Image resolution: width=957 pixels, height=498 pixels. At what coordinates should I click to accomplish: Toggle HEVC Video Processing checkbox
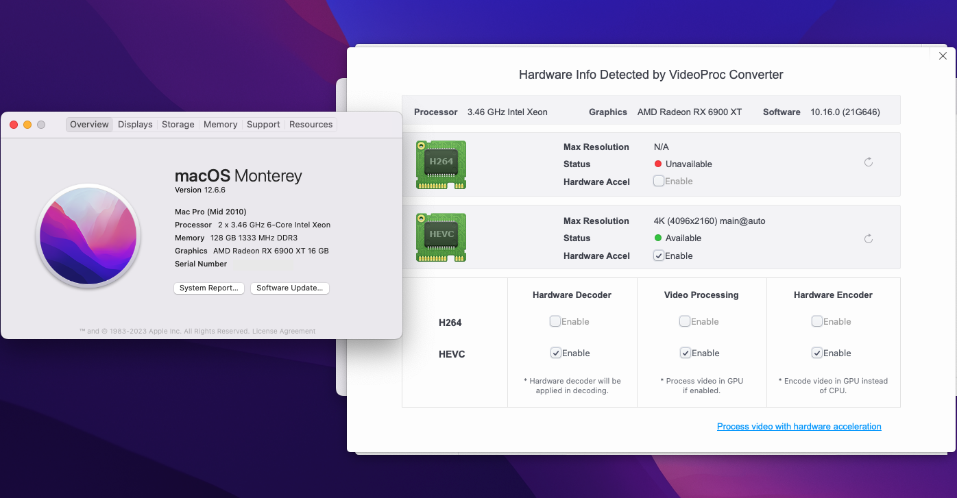pyautogui.click(x=685, y=353)
